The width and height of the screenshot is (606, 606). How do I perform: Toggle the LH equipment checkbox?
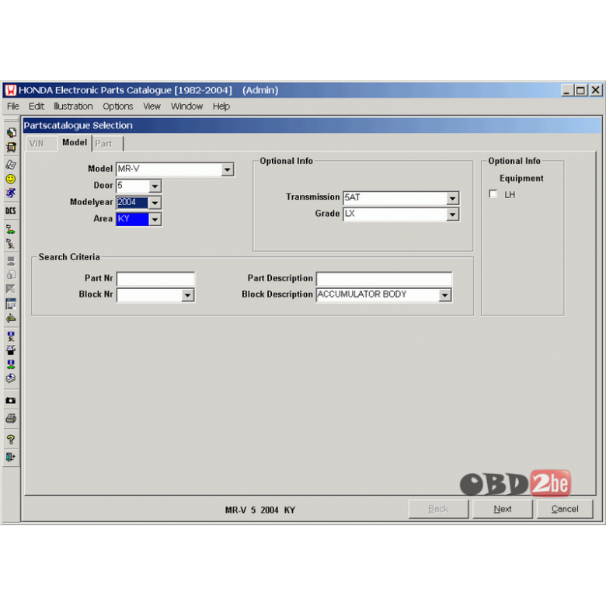click(493, 194)
